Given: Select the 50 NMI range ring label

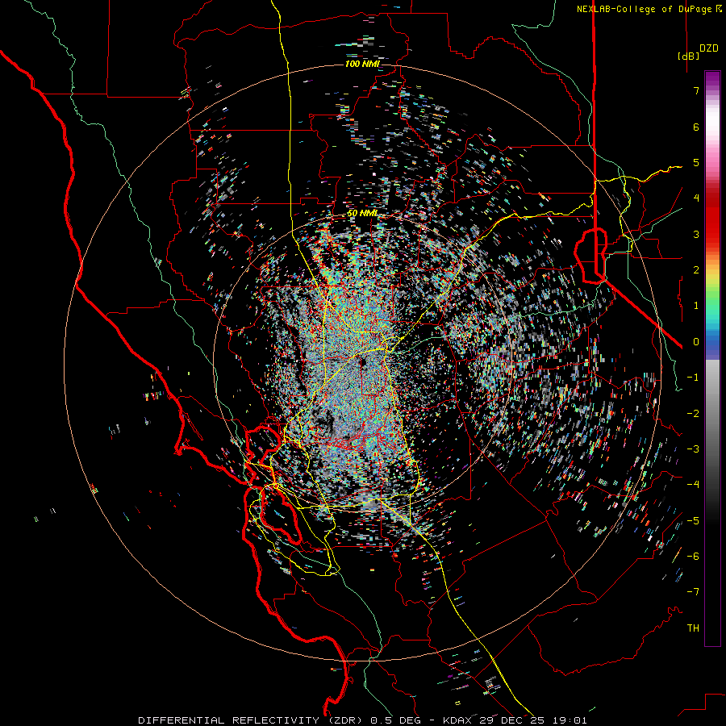Looking at the screenshot, I should 362,213.
